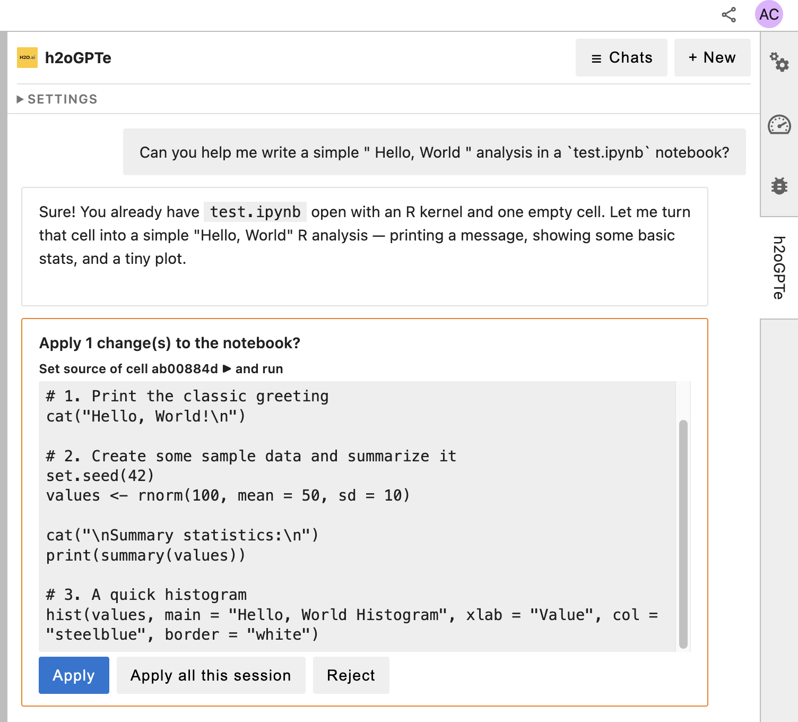Click the user message about Hello, World
The width and height of the screenshot is (798, 722).
click(x=434, y=152)
